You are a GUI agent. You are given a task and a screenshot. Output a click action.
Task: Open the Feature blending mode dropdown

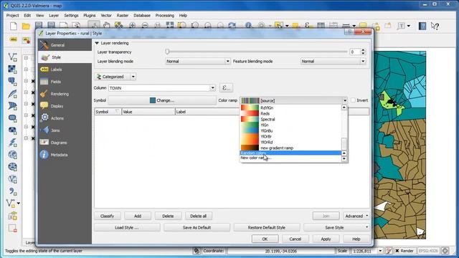point(333,61)
